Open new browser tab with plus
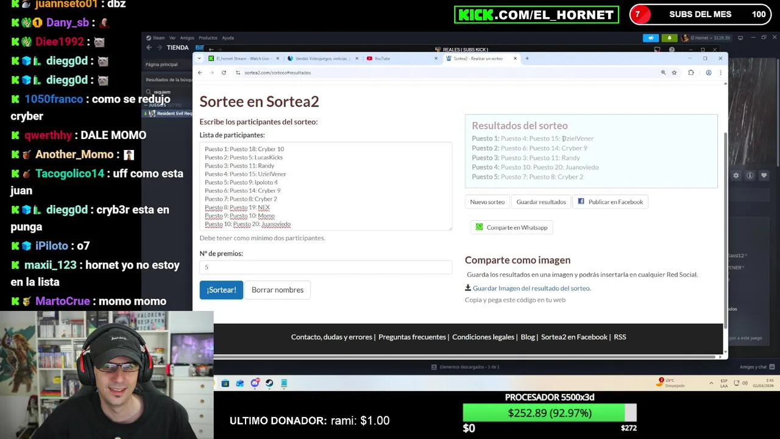The height and width of the screenshot is (439, 780). click(x=527, y=59)
